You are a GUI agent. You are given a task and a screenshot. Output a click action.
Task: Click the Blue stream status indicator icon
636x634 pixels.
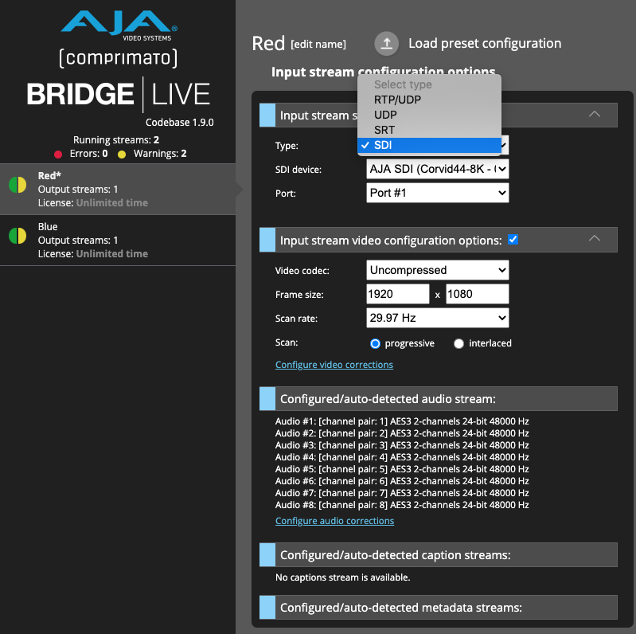[18, 236]
